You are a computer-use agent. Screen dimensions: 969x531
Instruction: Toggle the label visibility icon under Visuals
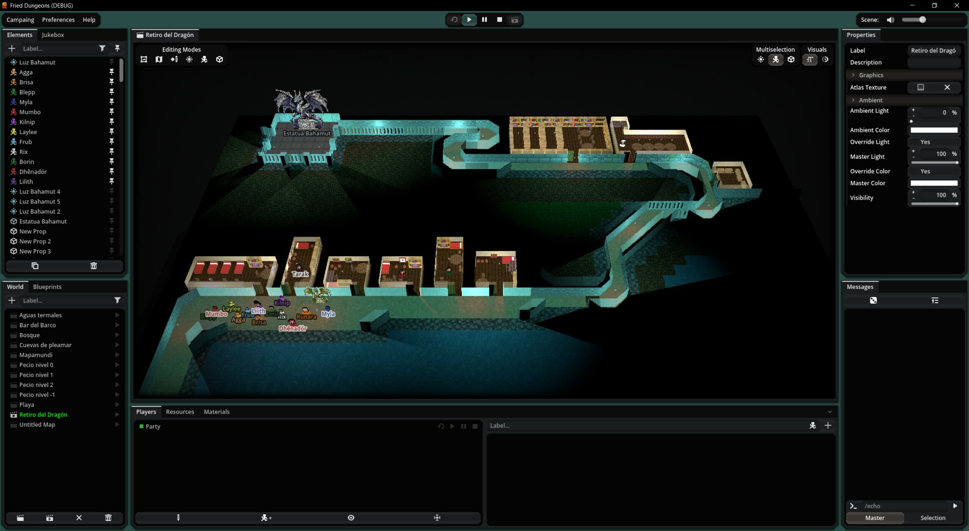coord(810,59)
